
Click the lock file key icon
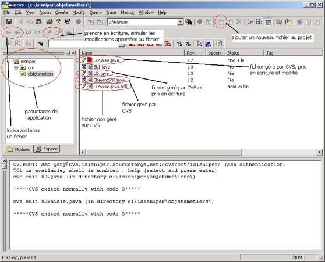click(8, 33)
